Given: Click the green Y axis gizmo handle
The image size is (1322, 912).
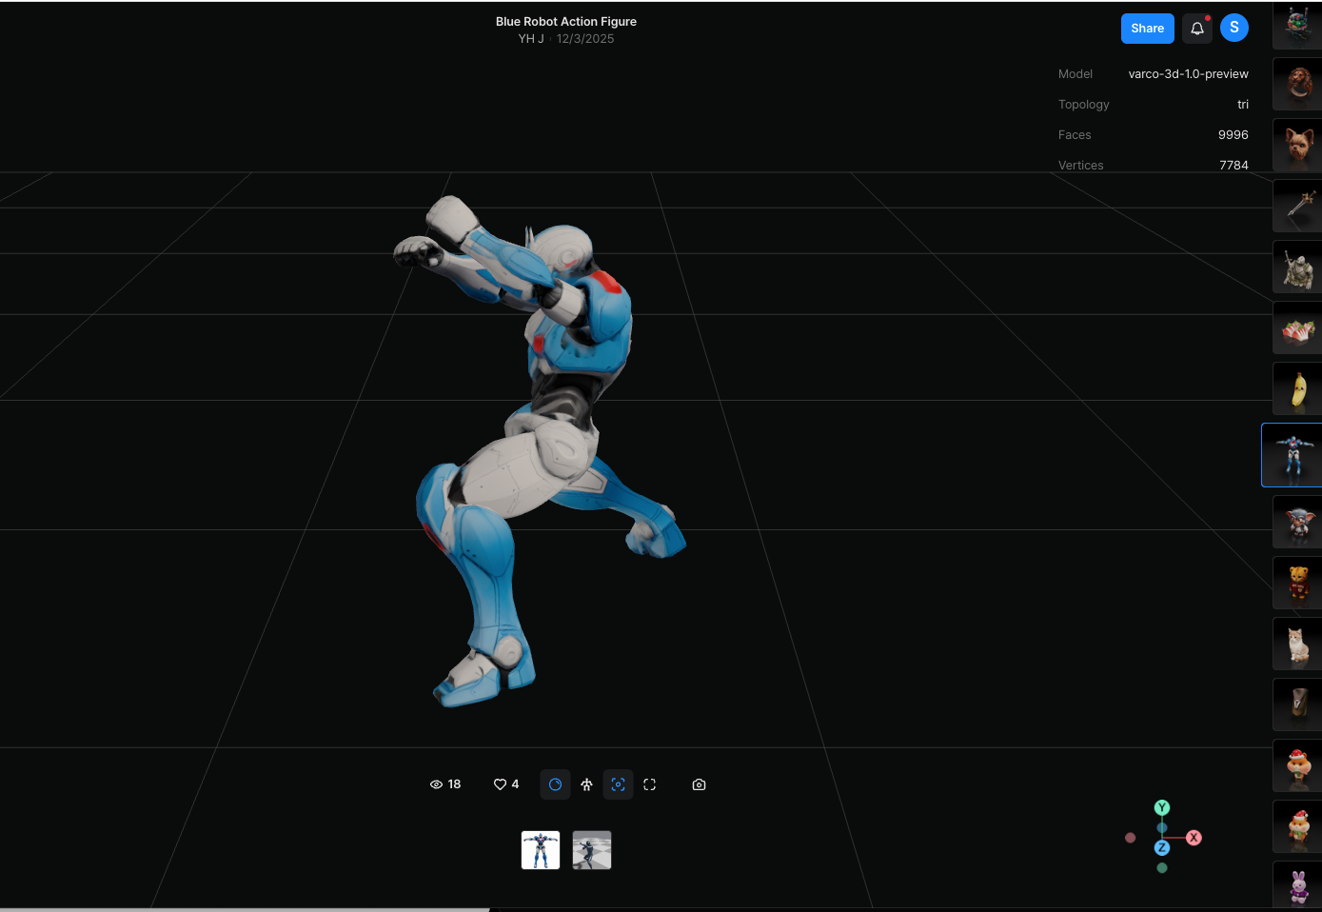Looking at the screenshot, I should (x=1161, y=807).
